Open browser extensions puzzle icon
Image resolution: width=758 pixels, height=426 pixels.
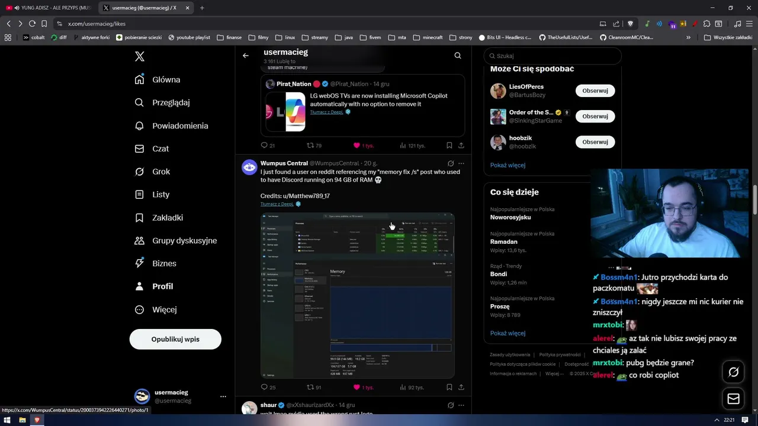708,24
